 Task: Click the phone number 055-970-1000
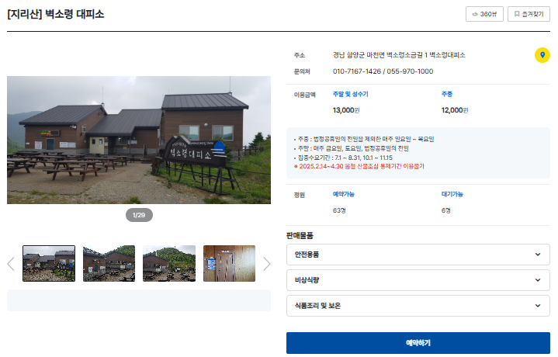pyautogui.click(x=410, y=71)
